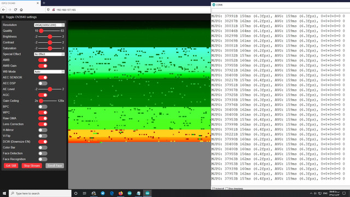350x197 pixels.
Task: Select the ESP32 OV2460 browser tab
Action: [x=20, y=3]
